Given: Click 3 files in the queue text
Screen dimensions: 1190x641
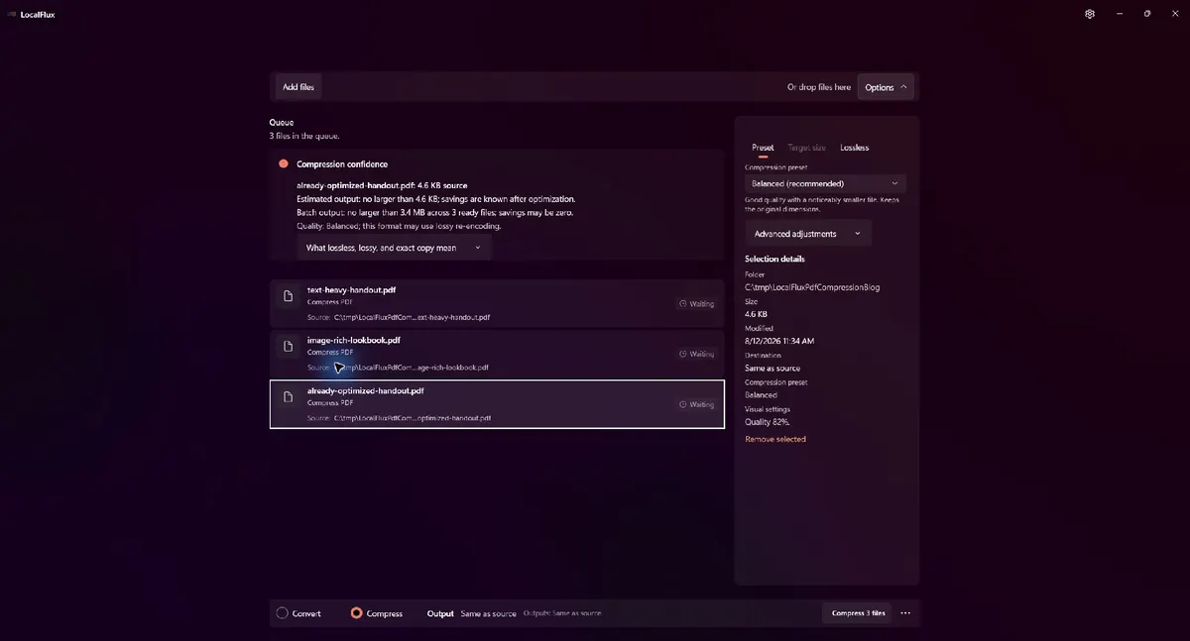Looking at the screenshot, I should 304,136.
